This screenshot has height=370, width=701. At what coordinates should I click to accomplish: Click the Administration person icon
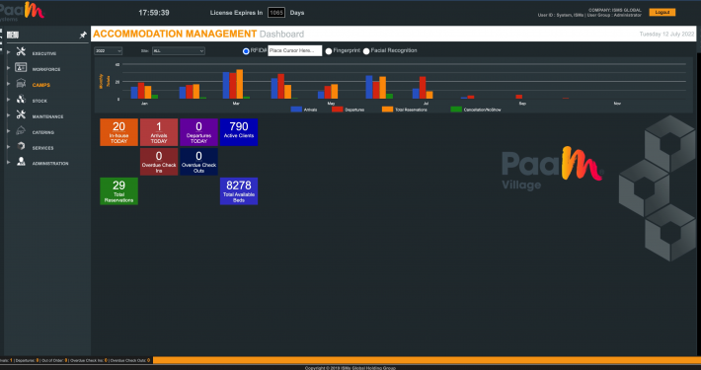pos(21,162)
